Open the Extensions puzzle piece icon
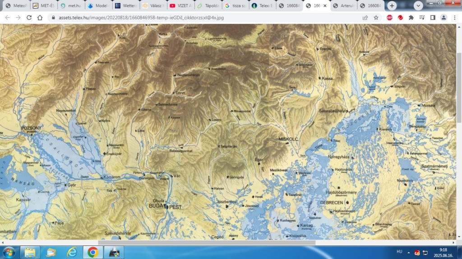The image size is (462, 259). click(411, 18)
